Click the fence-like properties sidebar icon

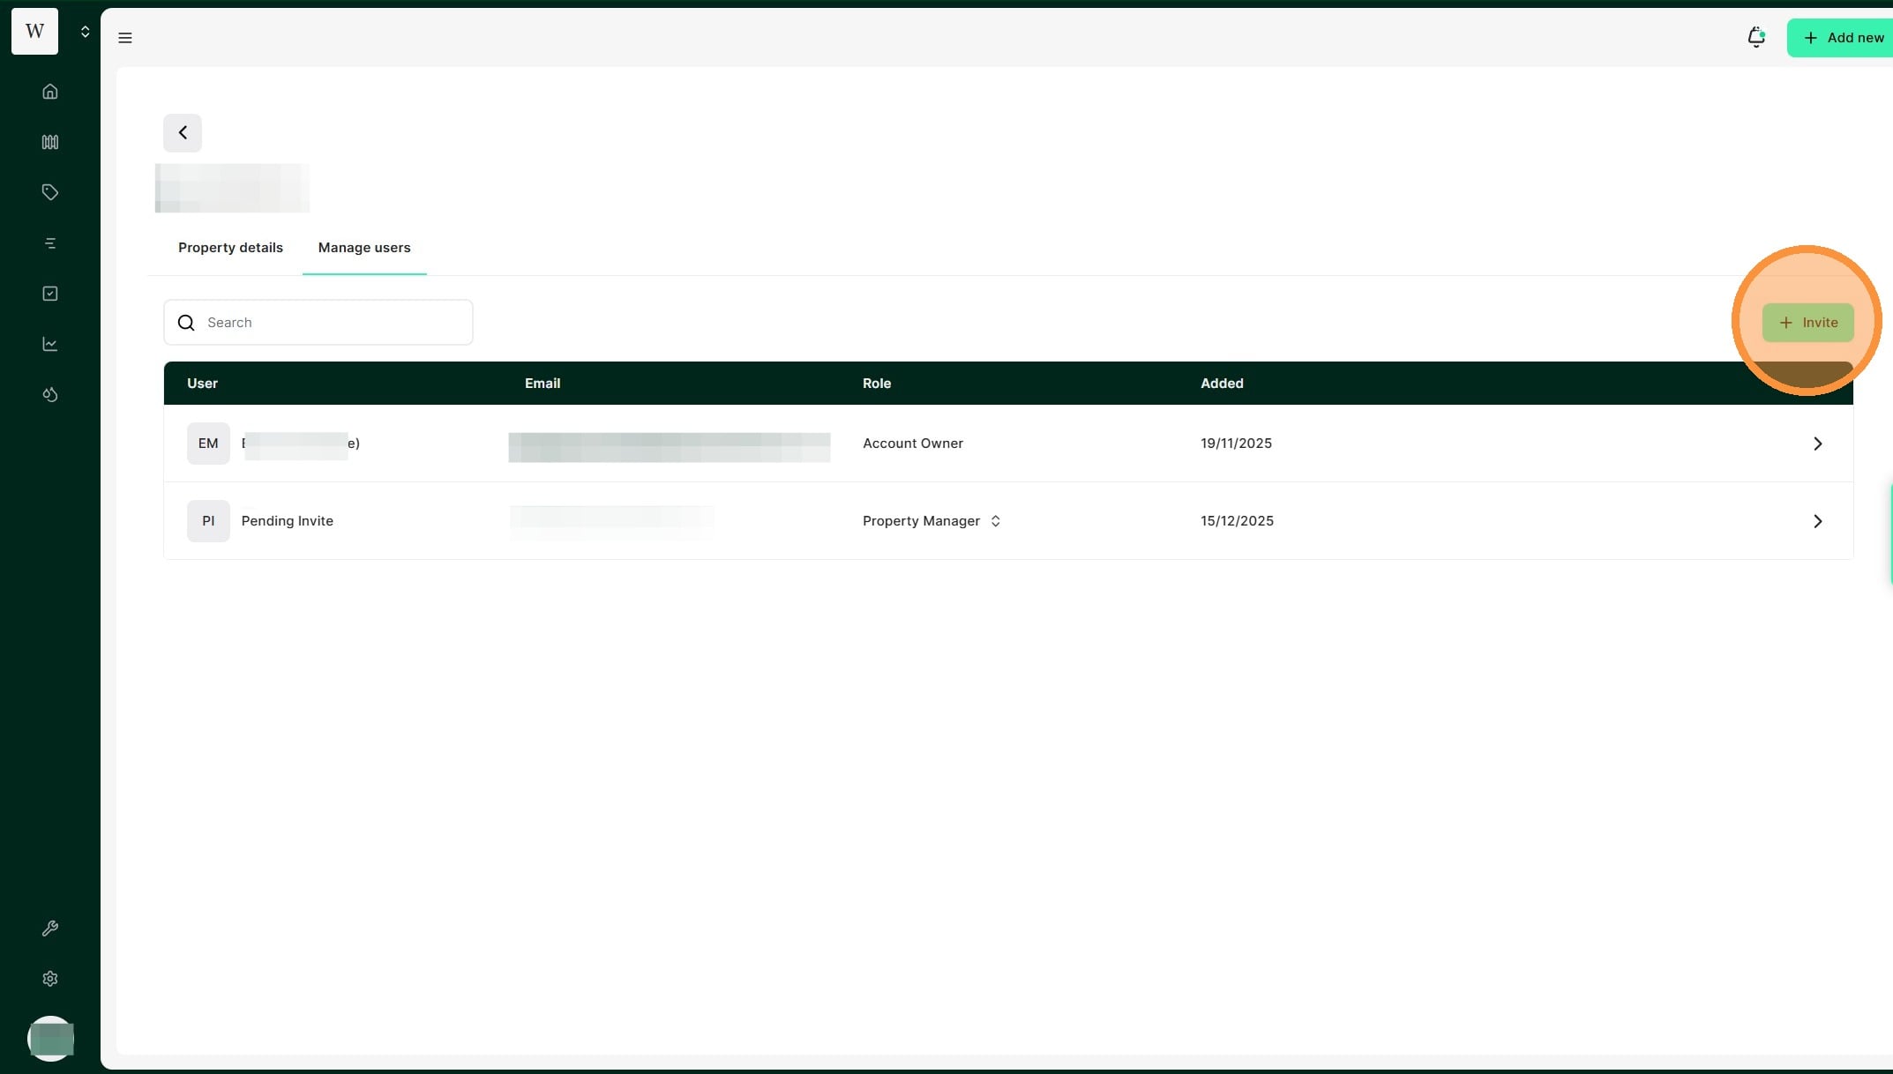pos(50,142)
